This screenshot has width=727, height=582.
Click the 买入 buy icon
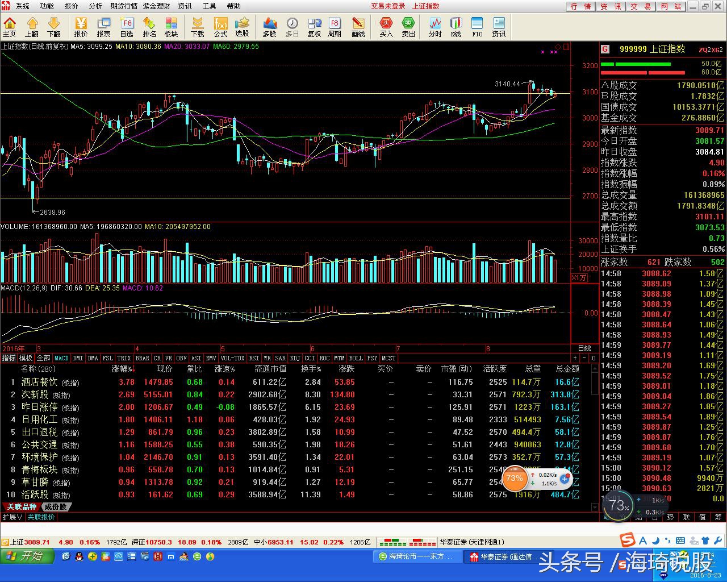tap(386, 27)
